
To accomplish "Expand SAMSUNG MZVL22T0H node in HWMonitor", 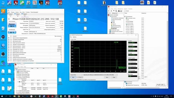I will click(17, 91).
